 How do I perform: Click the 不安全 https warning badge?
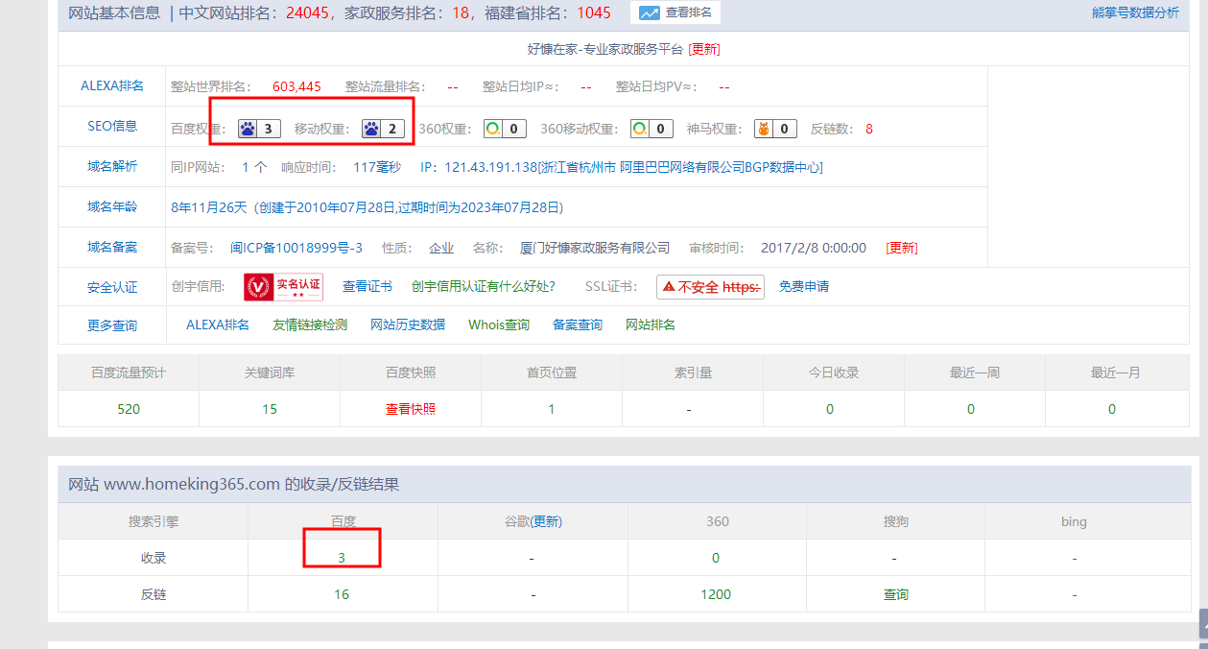click(710, 287)
